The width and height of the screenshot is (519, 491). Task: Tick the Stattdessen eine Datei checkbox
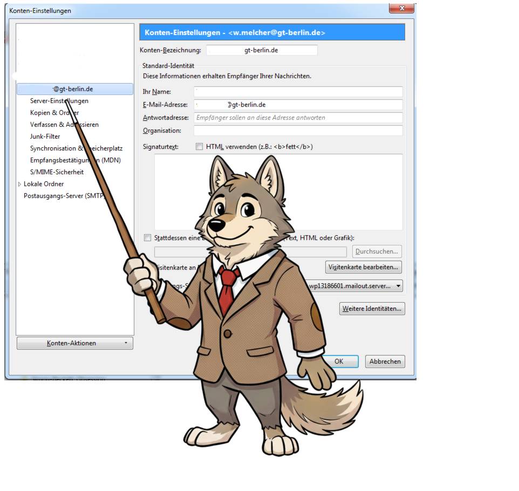pyautogui.click(x=148, y=238)
